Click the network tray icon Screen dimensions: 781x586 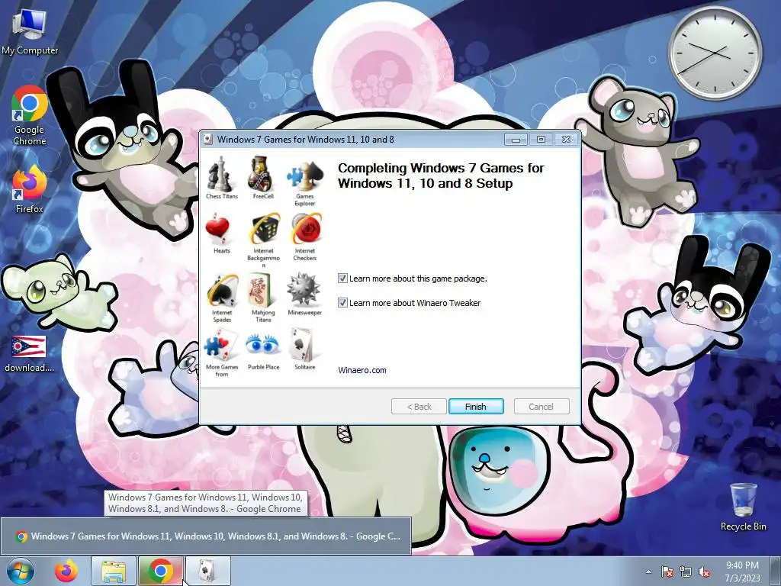click(686, 572)
